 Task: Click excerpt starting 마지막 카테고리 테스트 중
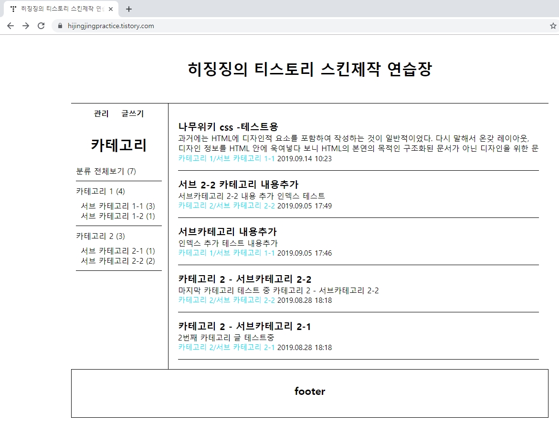[x=278, y=290]
